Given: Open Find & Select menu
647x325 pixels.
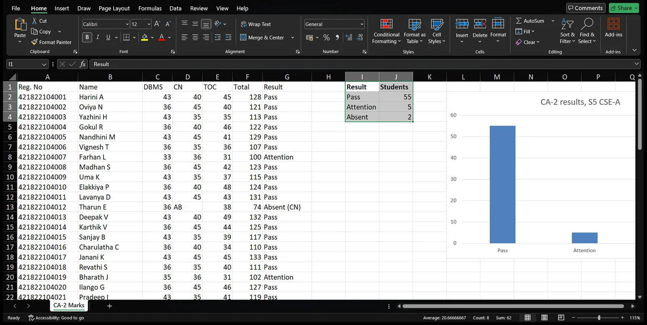Looking at the screenshot, I should pyautogui.click(x=587, y=31).
